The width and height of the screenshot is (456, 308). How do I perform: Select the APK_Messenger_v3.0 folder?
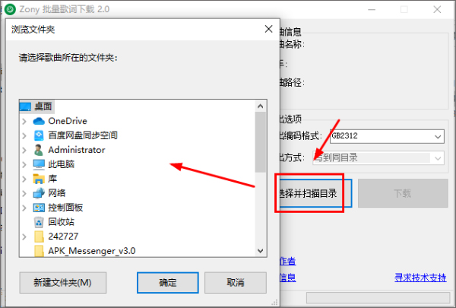click(x=85, y=251)
